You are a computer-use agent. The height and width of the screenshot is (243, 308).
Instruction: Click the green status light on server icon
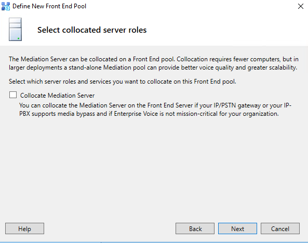pyautogui.click(x=19, y=38)
